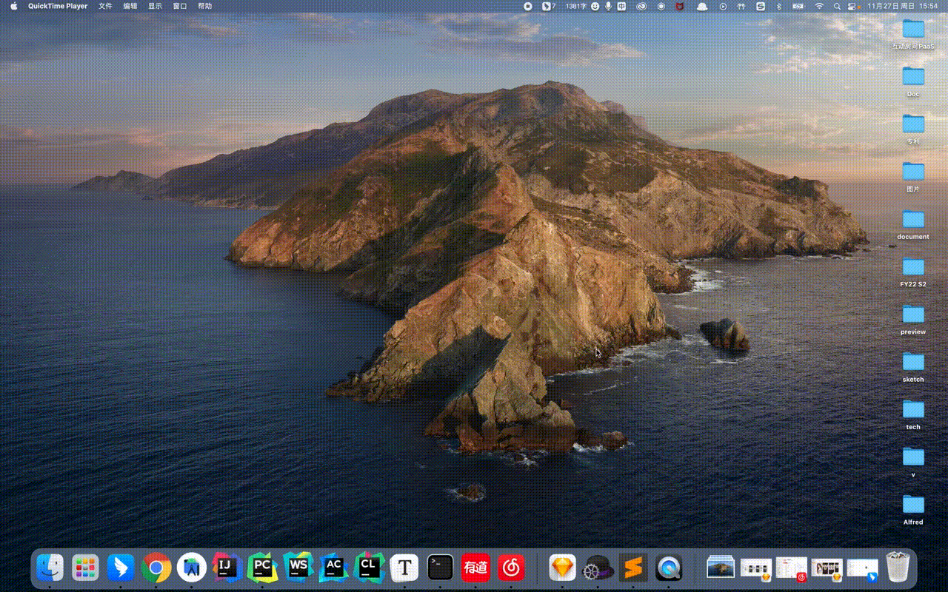Open CLion (CL) from the Dock
948x592 pixels.
coord(369,568)
